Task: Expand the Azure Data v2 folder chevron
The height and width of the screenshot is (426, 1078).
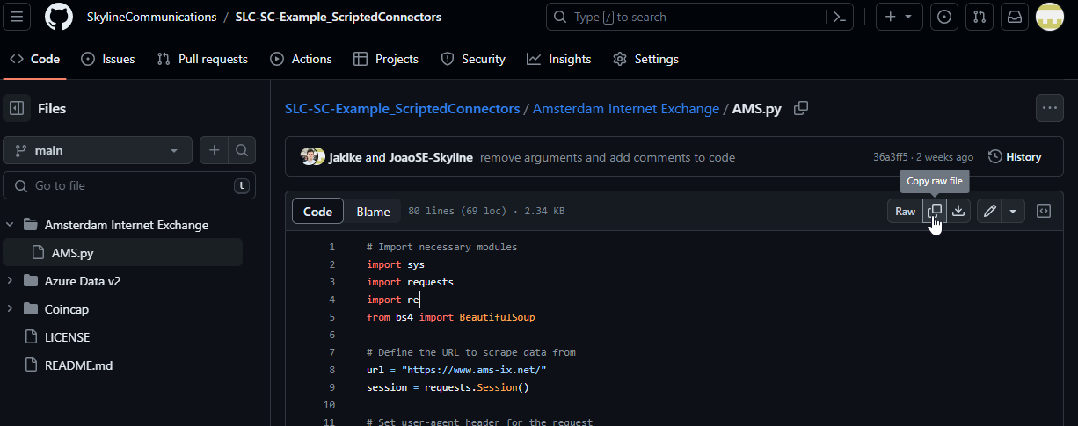Action: pyautogui.click(x=10, y=281)
